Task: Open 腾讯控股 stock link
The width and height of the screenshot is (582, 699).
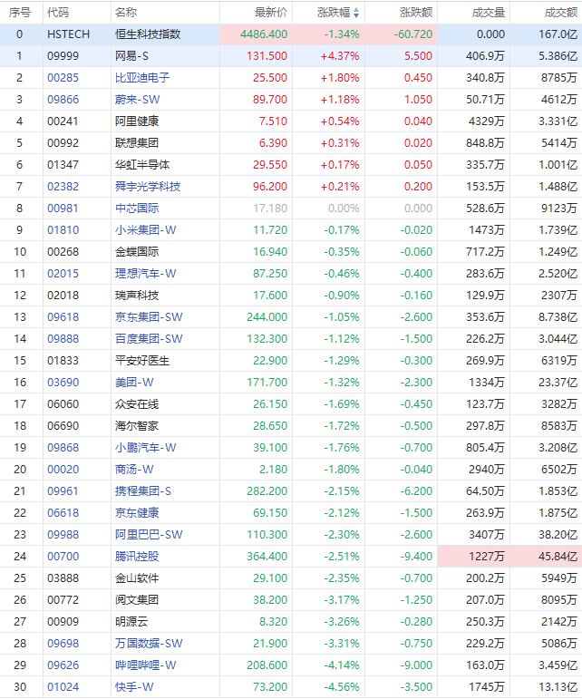Action: click(137, 557)
